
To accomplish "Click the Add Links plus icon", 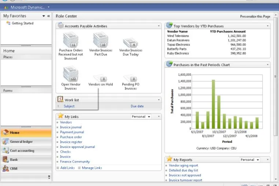I will pos(57,168).
